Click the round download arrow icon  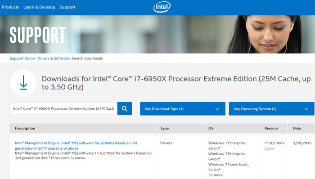click(x=23, y=83)
